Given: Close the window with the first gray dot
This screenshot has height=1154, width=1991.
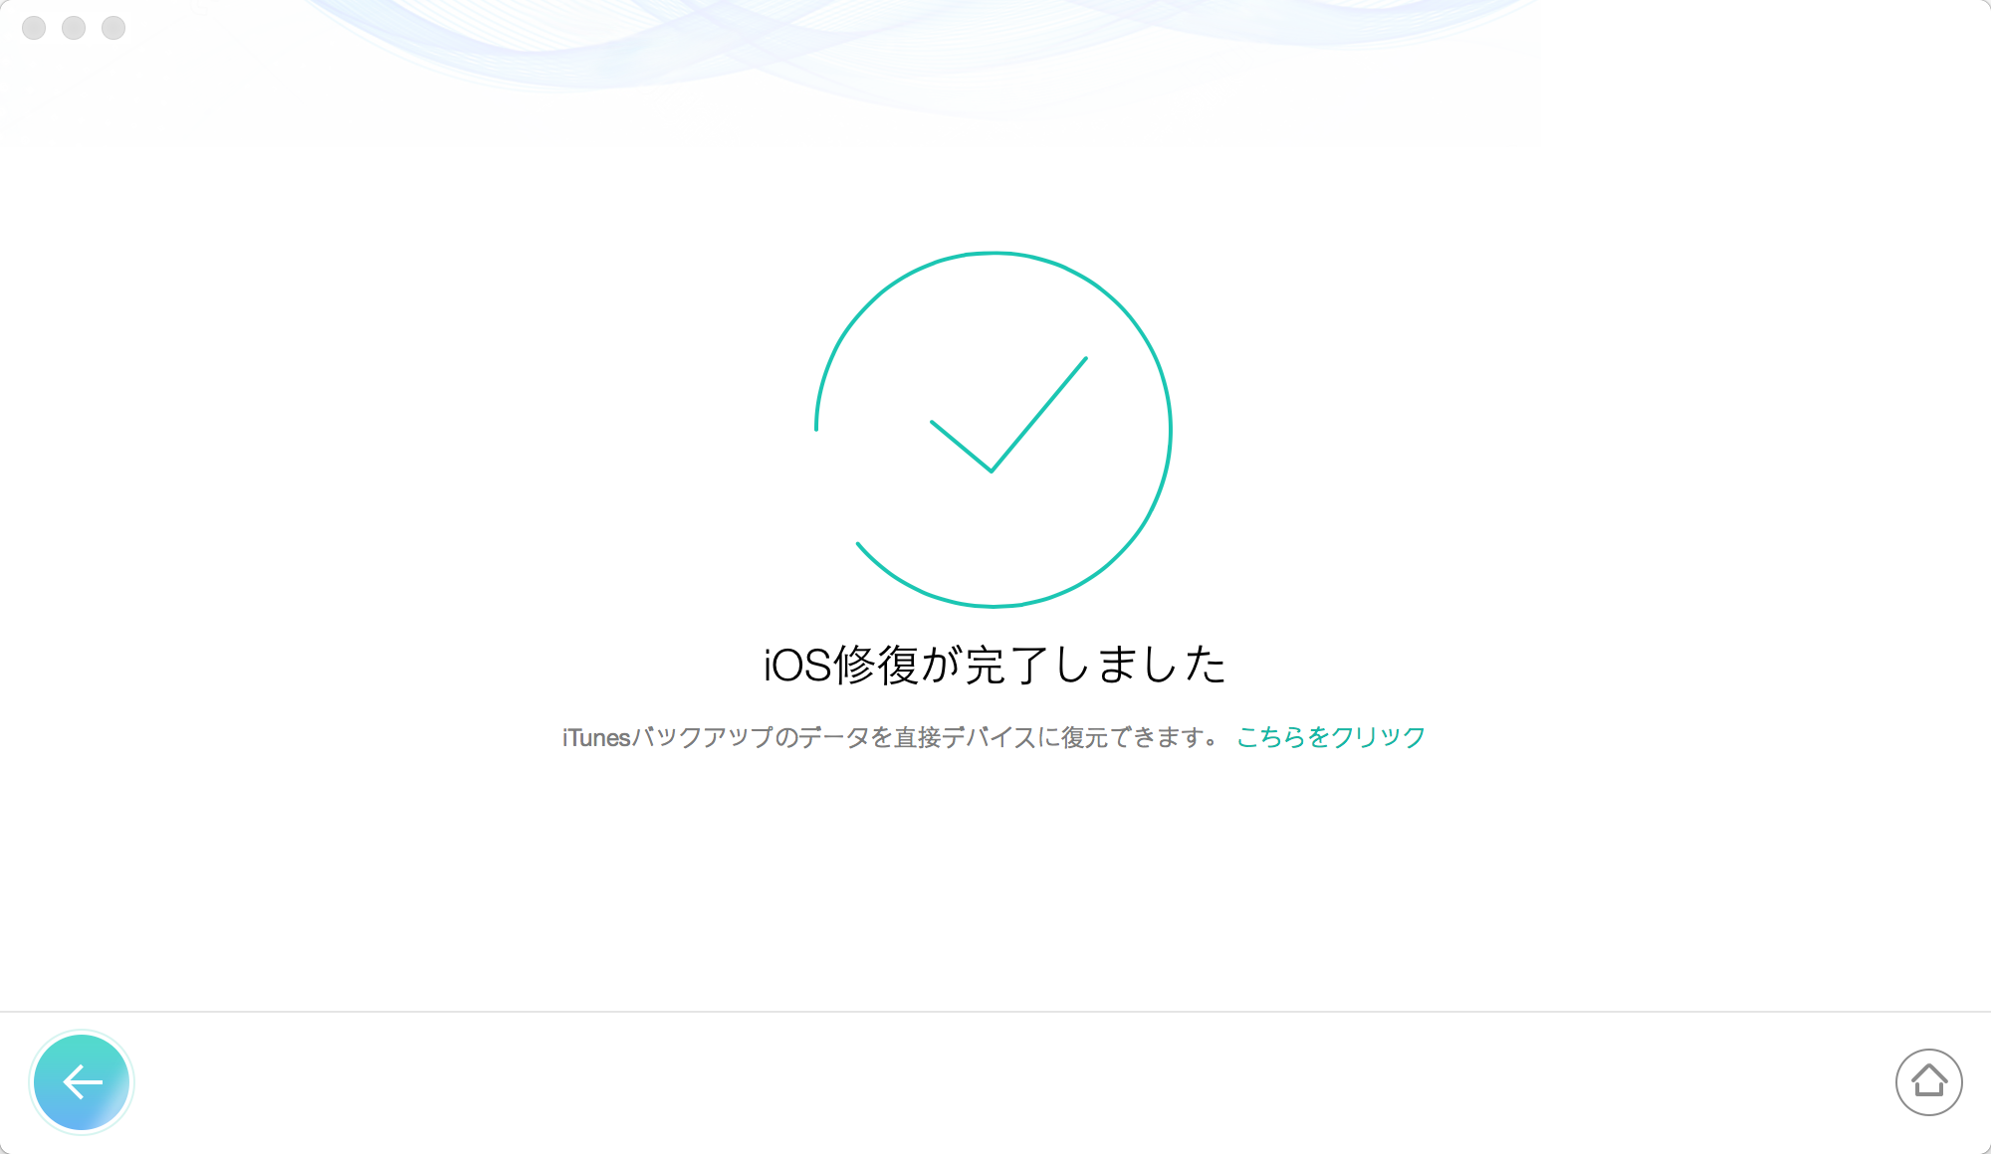Looking at the screenshot, I should [34, 28].
